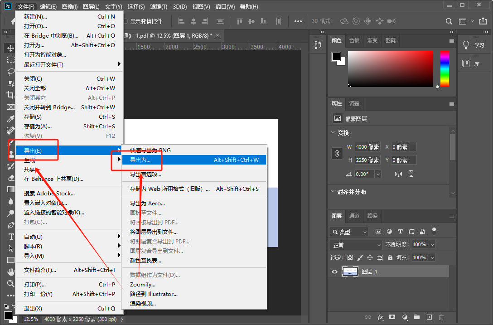Image resolution: width=493 pixels, height=325 pixels.
Task: Choose 存储为(A)... menu item
Action: pyautogui.click(x=69, y=126)
